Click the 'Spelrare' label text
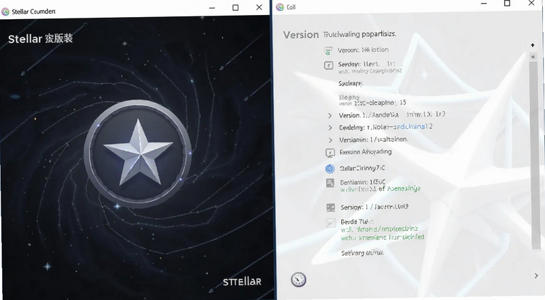Image resolution: width=545 pixels, height=300 pixels. pos(350,84)
